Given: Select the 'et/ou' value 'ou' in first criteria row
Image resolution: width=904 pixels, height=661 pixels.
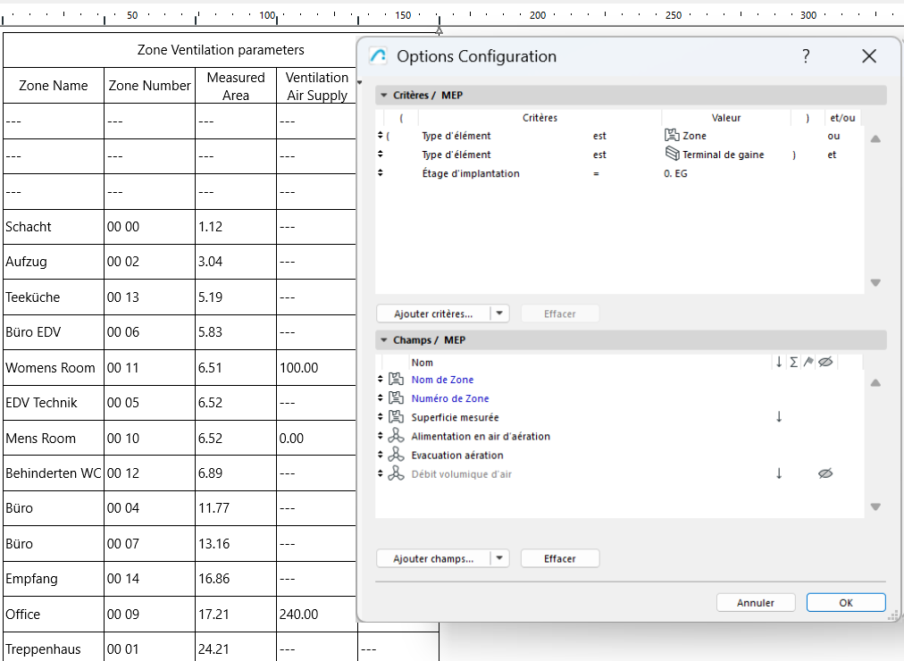Looking at the screenshot, I should pyautogui.click(x=834, y=135).
